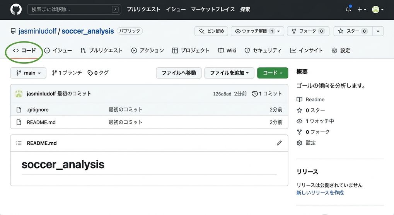Viewport: 394px width, 215px height.
Task: Open 0 フォーク in the sidebar
Action: (313, 132)
